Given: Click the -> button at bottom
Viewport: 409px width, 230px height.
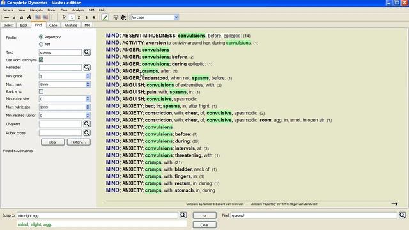Looking at the screenshot, I should (204, 215).
